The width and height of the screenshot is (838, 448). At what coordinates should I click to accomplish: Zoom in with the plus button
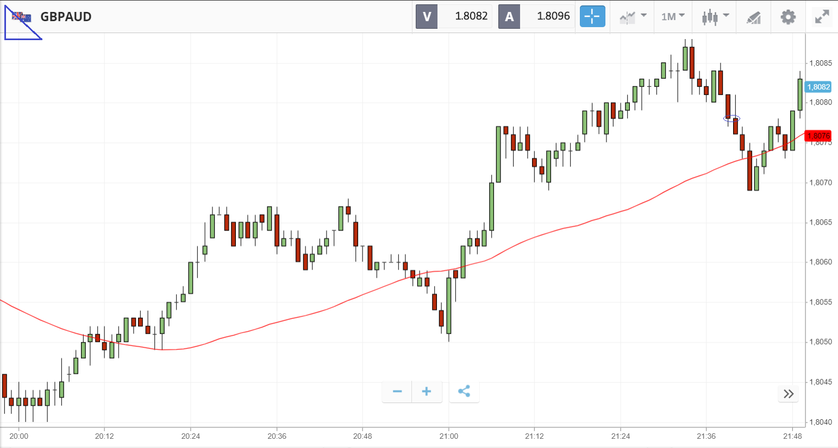click(x=427, y=392)
